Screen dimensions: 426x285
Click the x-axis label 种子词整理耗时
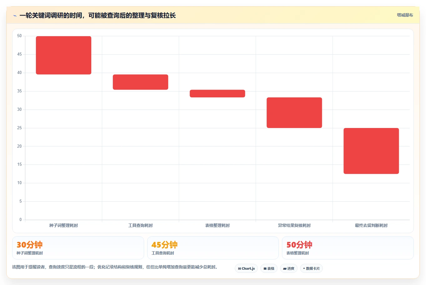click(63, 225)
